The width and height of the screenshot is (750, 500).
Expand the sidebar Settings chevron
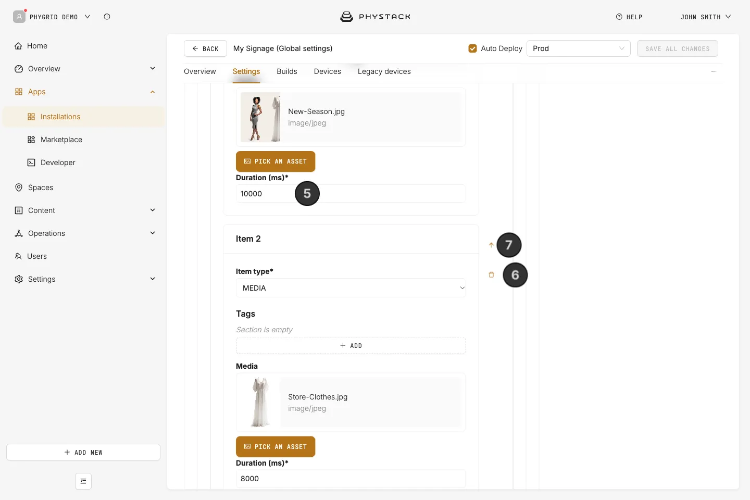click(x=153, y=279)
